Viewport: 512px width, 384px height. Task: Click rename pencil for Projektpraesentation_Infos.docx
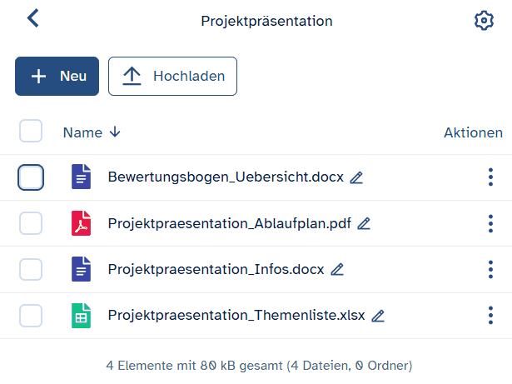click(337, 270)
